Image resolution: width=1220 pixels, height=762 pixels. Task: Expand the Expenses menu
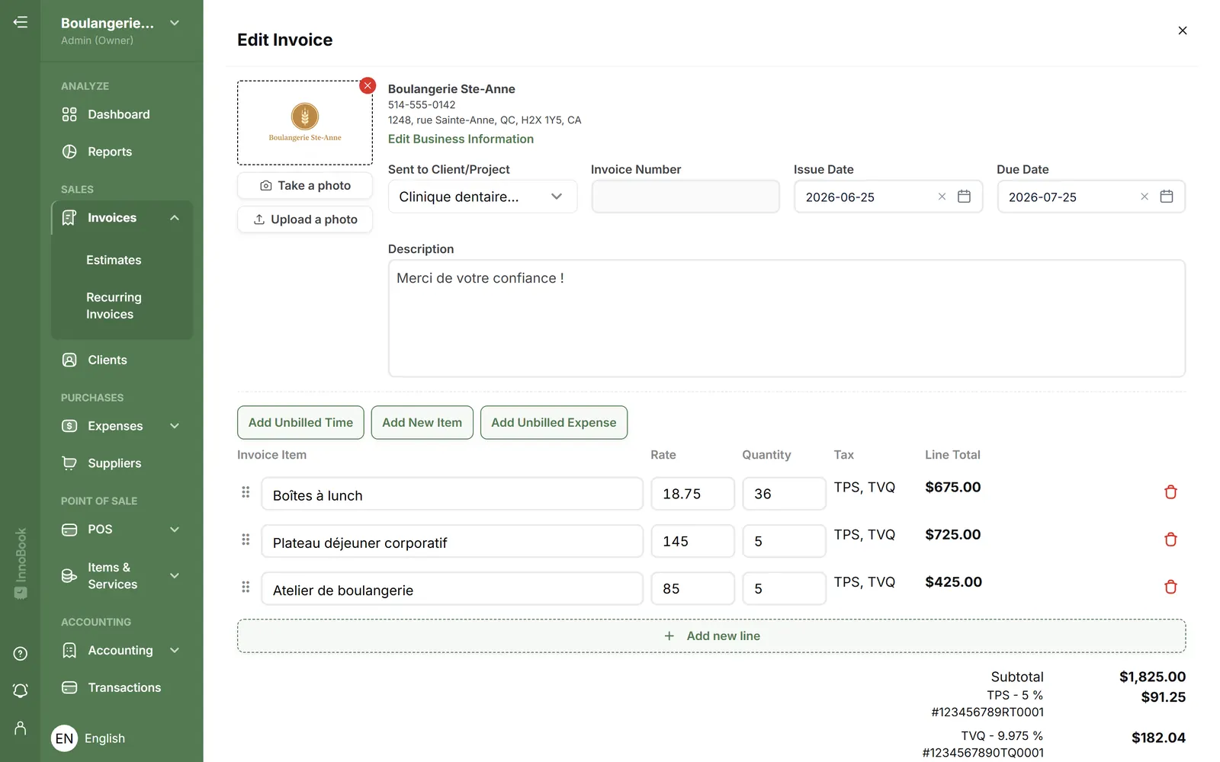click(175, 426)
